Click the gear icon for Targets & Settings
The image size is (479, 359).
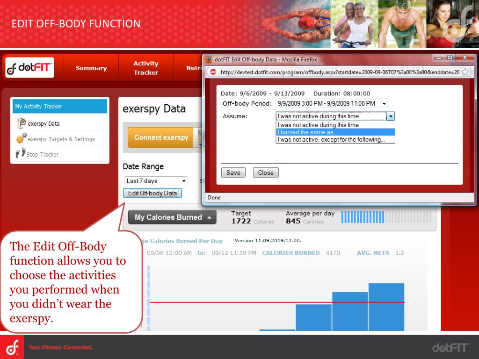click(21, 138)
